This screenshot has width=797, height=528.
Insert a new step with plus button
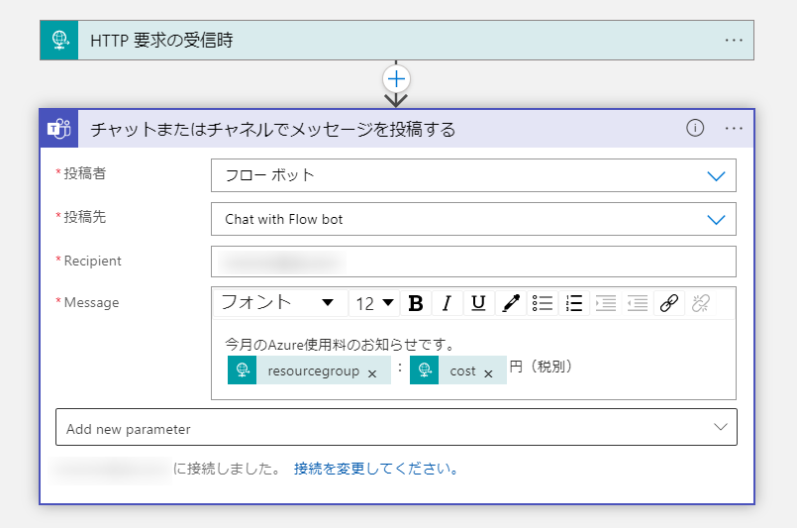point(396,79)
